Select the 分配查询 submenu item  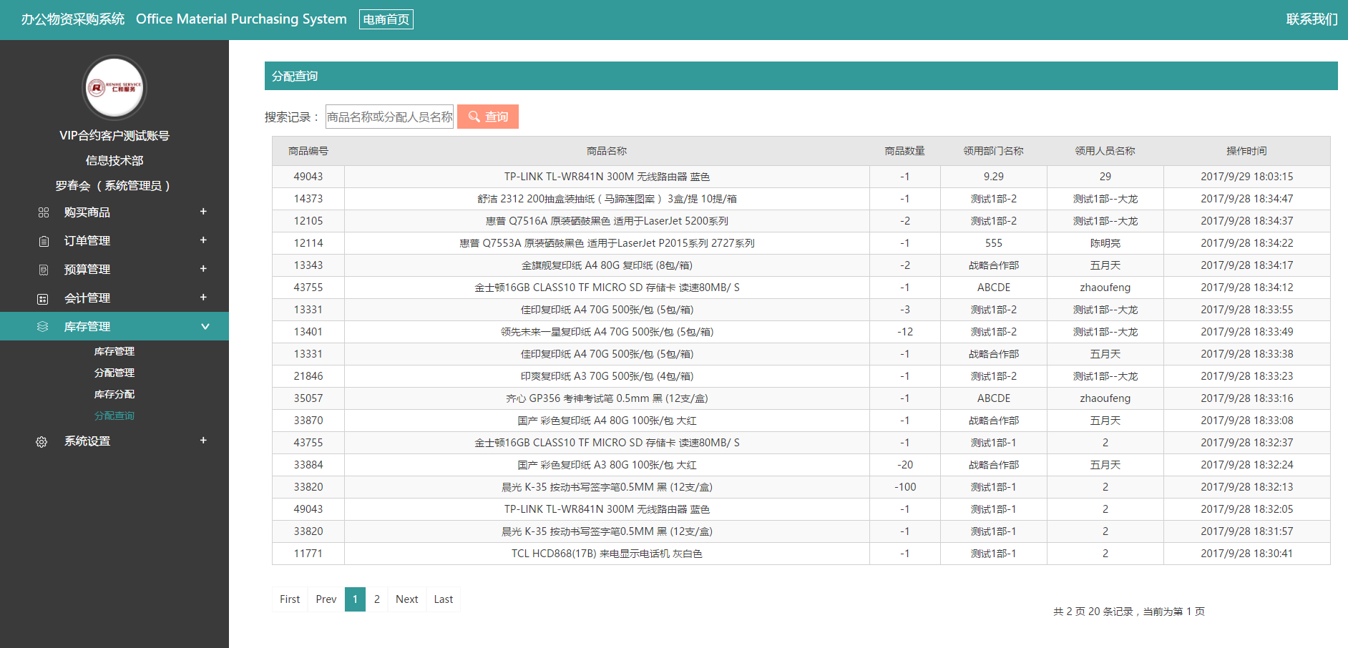click(x=114, y=416)
